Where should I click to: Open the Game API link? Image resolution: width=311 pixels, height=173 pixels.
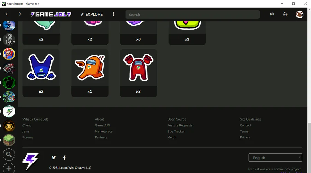(x=102, y=125)
